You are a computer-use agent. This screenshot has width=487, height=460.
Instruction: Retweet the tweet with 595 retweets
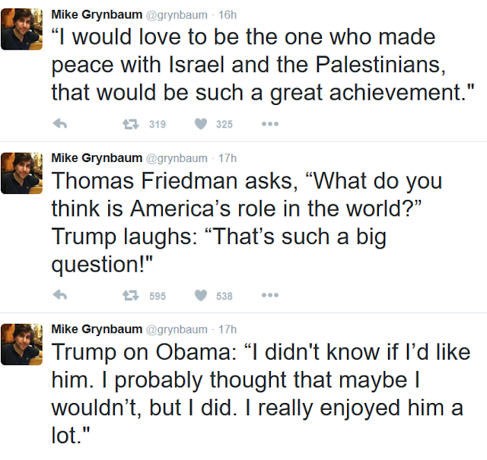click(130, 295)
